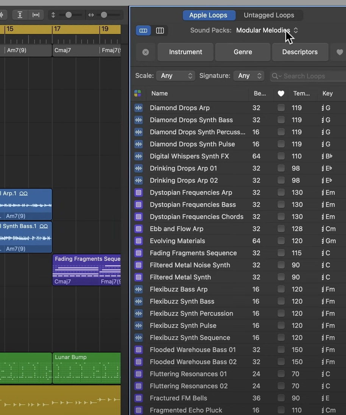Screen dimensions: 346x415
Task: Click audio loop icon for Diamond Drops Arp
Action: pos(139,108)
